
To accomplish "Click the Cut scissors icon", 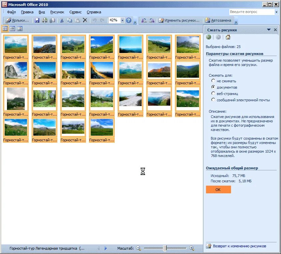I will [62, 20].
